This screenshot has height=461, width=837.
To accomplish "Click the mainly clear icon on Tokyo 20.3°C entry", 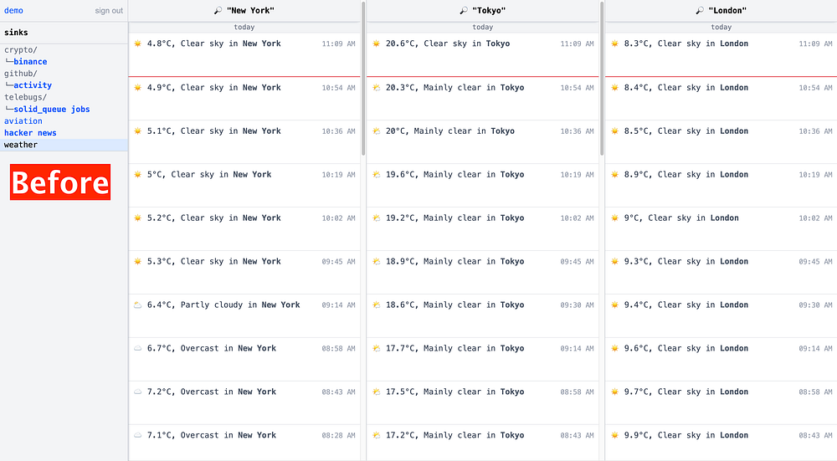I will [x=376, y=87].
